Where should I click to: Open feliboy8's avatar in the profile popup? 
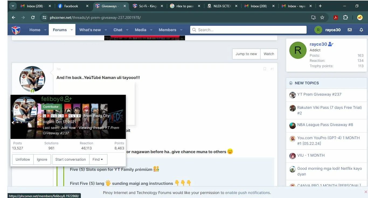tap(25, 109)
